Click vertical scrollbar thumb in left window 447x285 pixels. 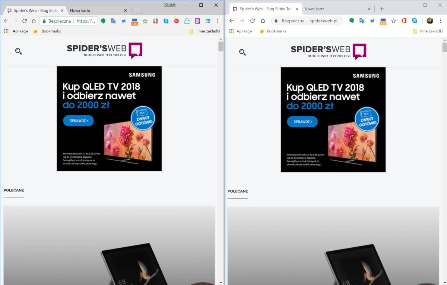(221, 46)
